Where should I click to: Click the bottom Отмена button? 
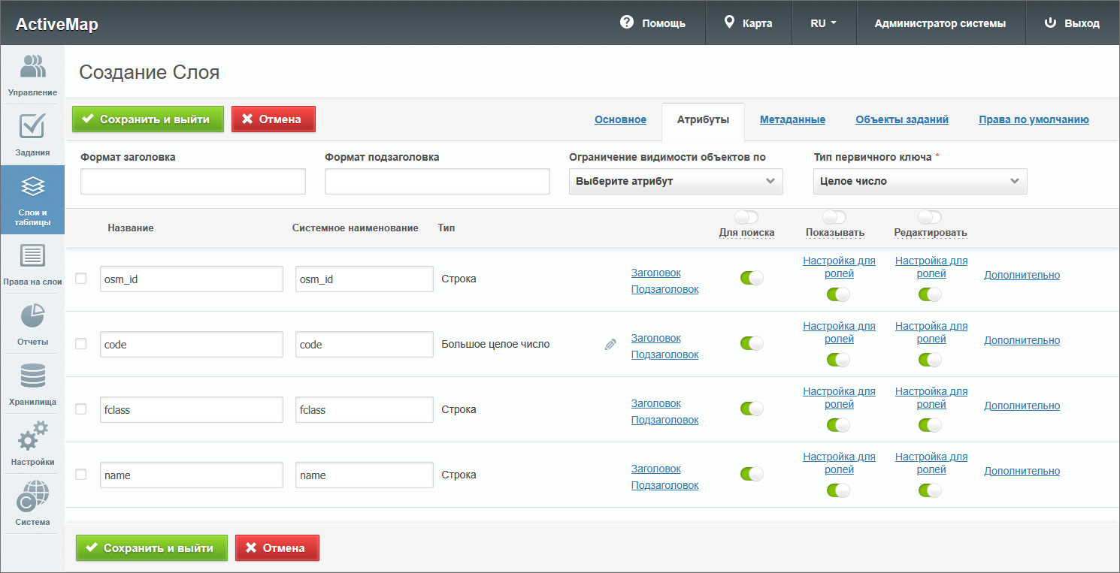click(x=277, y=548)
